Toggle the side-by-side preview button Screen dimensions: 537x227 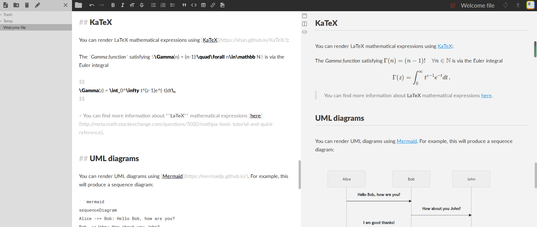tap(304, 24)
